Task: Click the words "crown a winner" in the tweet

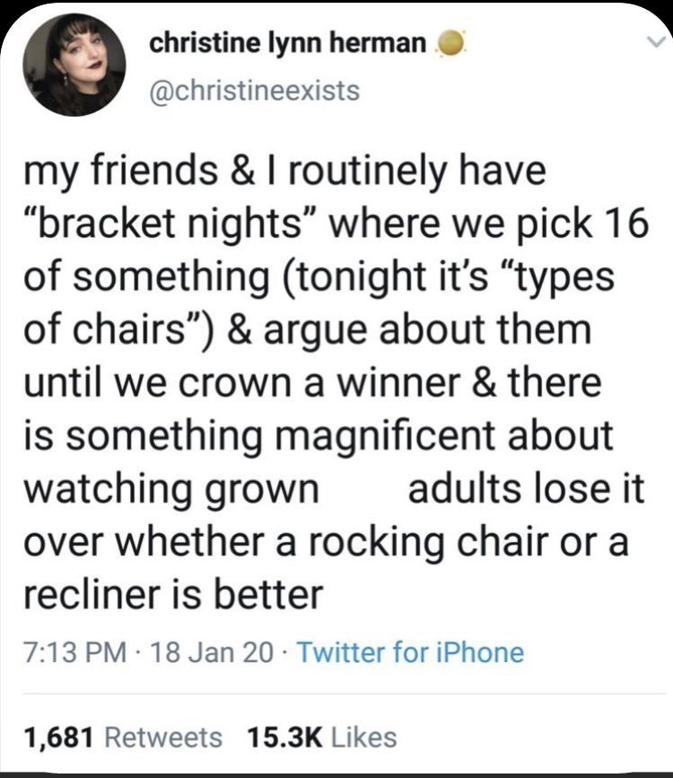Action: (273, 383)
